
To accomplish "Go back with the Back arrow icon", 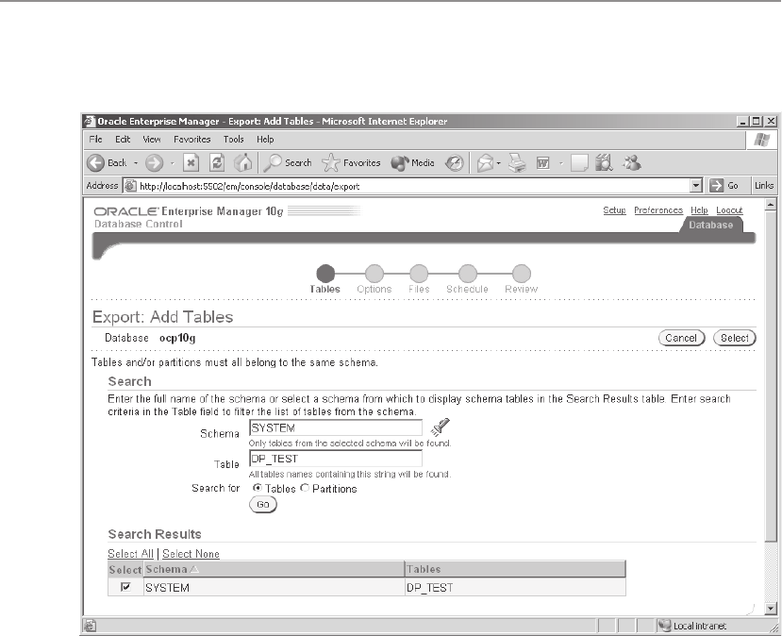I will tap(95, 162).
